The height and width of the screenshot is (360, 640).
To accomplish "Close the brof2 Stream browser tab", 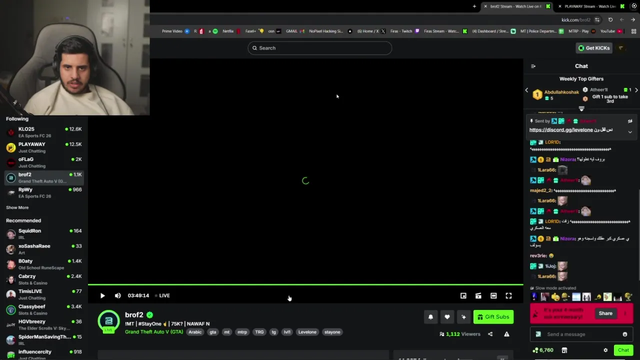I will pyautogui.click(x=485, y=6).
